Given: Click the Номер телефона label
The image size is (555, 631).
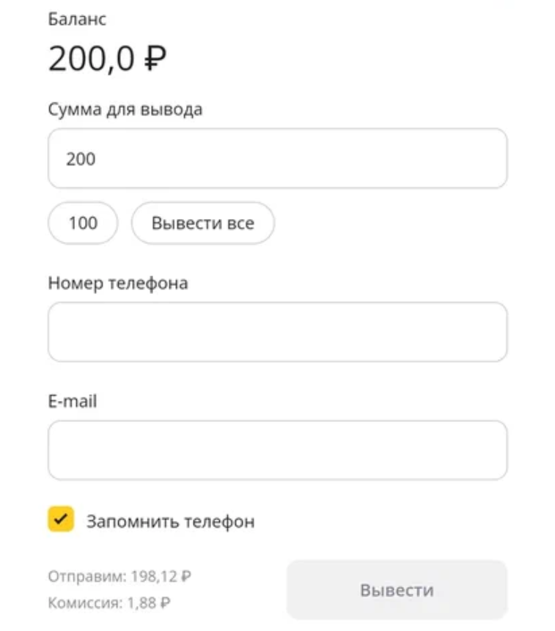Looking at the screenshot, I should click(x=118, y=284).
